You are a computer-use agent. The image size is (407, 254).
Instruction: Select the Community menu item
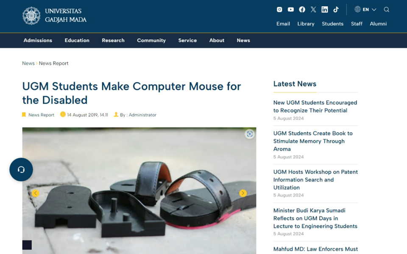[151, 40]
